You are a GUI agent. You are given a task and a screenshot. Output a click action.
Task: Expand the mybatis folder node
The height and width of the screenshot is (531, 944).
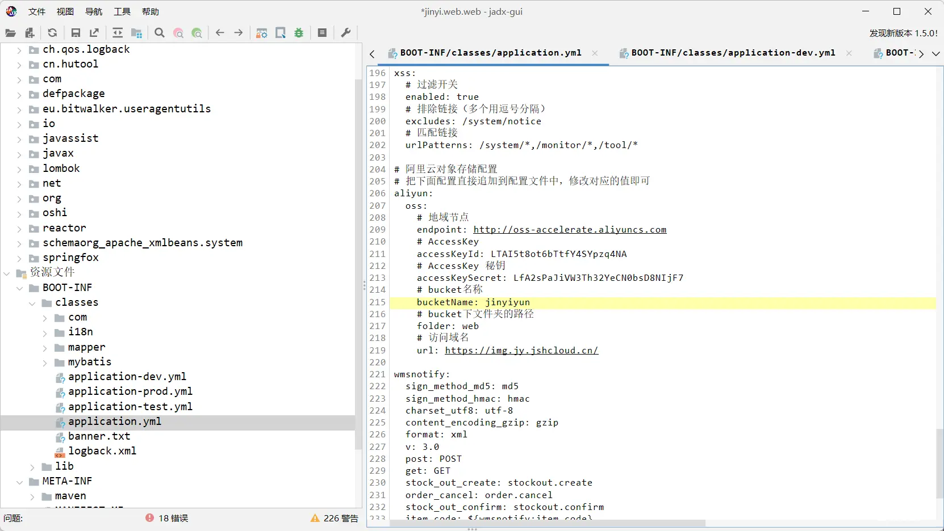point(45,363)
